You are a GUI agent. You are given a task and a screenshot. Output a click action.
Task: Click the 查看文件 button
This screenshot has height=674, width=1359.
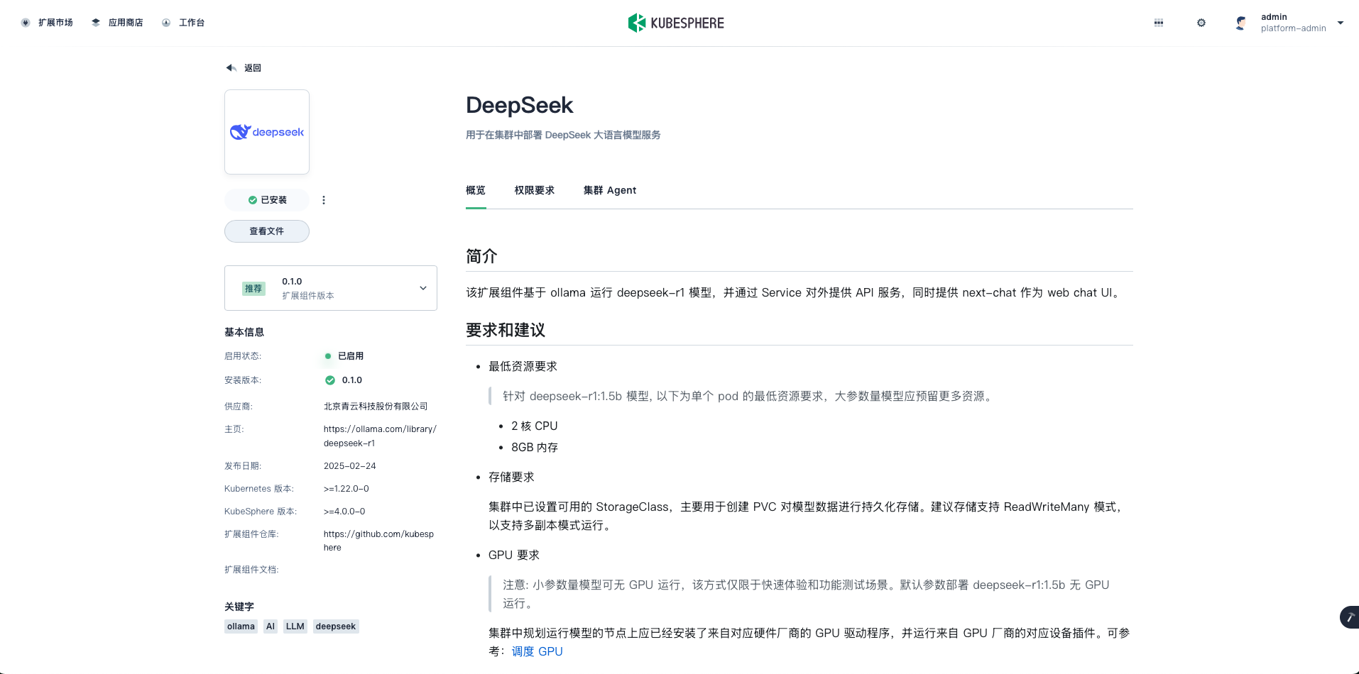pyautogui.click(x=267, y=231)
